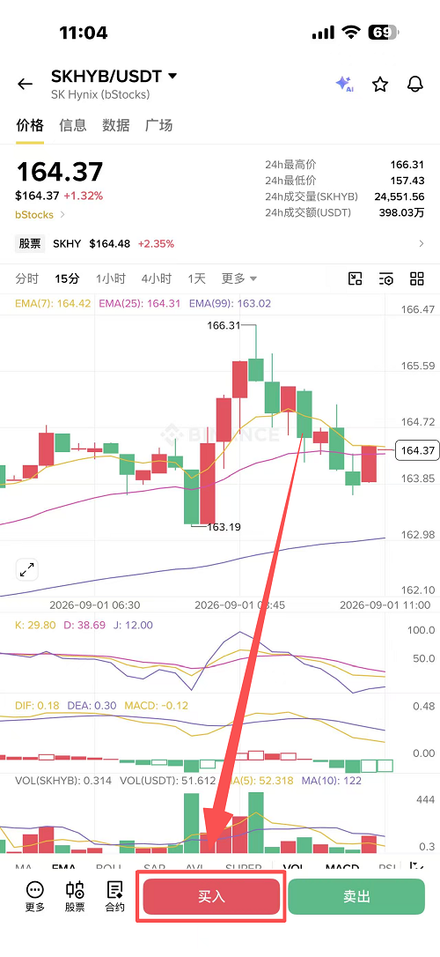The height and width of the screenshot is (957, 440).
Task: Tap the large 164.37 price
Action: [x=60, y=172]
